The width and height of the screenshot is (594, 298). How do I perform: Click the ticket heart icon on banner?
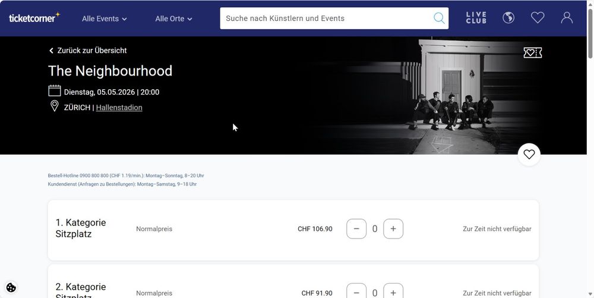[x=532, y=53]
